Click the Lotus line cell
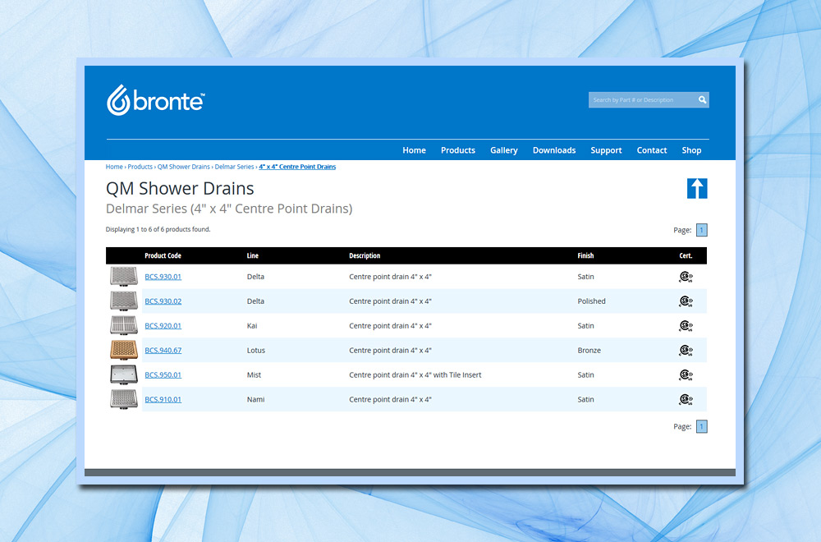The width and height of the screenshot is (821, 542). tap(256, 351)
